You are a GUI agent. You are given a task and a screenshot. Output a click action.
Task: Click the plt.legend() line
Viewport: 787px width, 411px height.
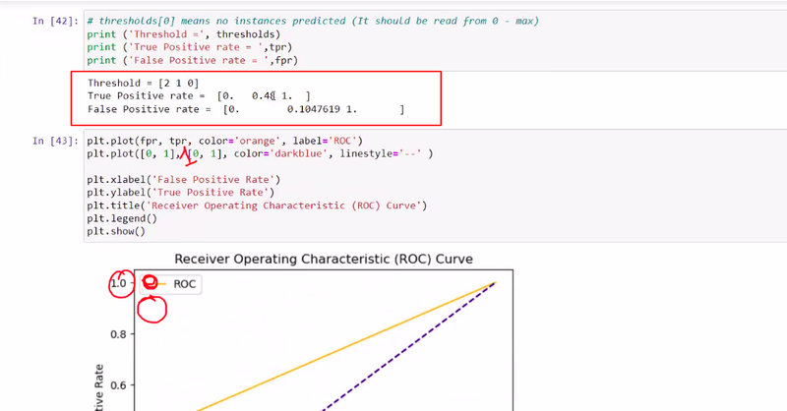tap(116, 218)
